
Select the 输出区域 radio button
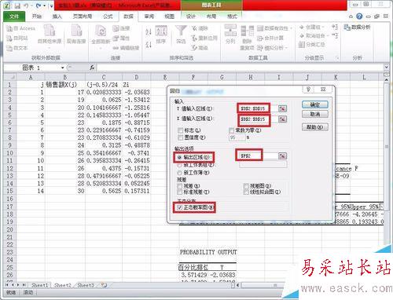(180, 157)
